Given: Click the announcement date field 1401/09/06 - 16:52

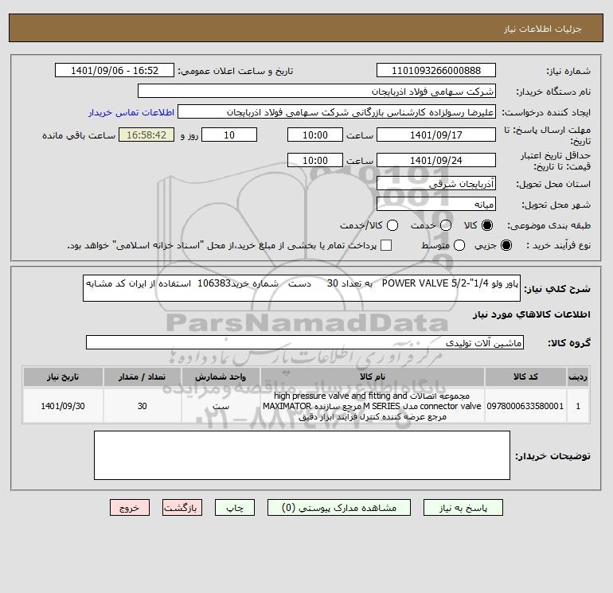Looking at the screenshot, I should point(115,71).
